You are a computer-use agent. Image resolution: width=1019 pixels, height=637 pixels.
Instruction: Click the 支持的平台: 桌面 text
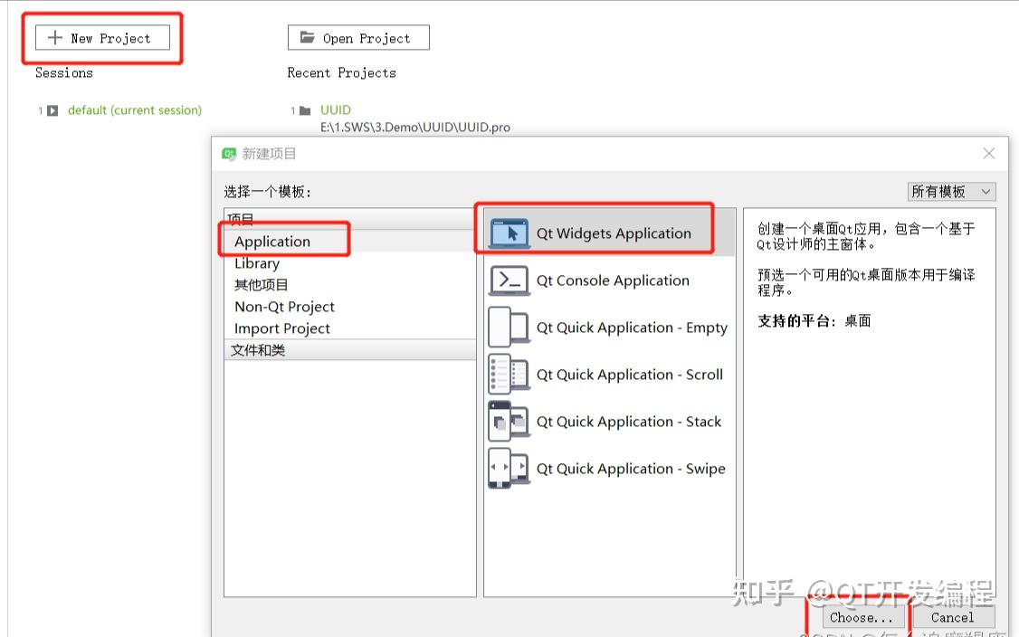click(814, 320)
